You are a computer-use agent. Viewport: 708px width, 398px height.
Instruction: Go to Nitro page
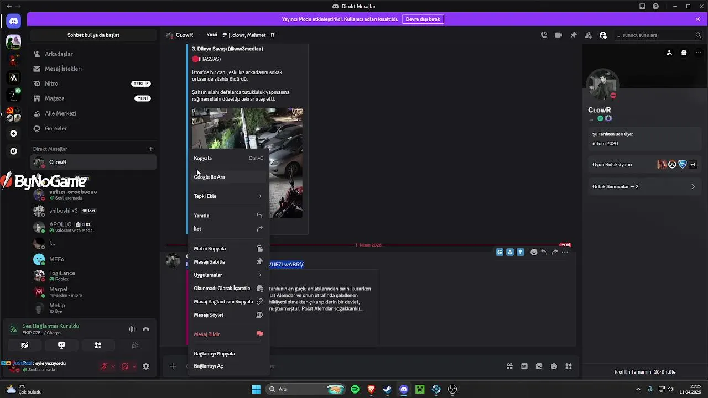[93, 83]
